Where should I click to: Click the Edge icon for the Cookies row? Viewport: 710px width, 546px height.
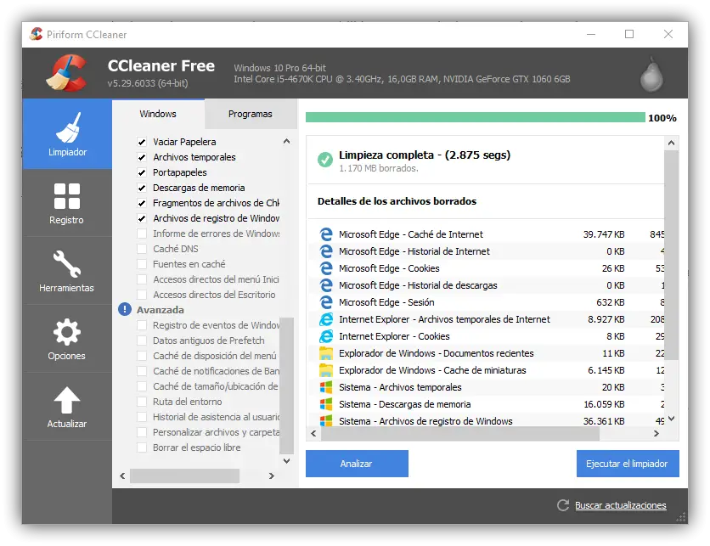coord(325,268)
